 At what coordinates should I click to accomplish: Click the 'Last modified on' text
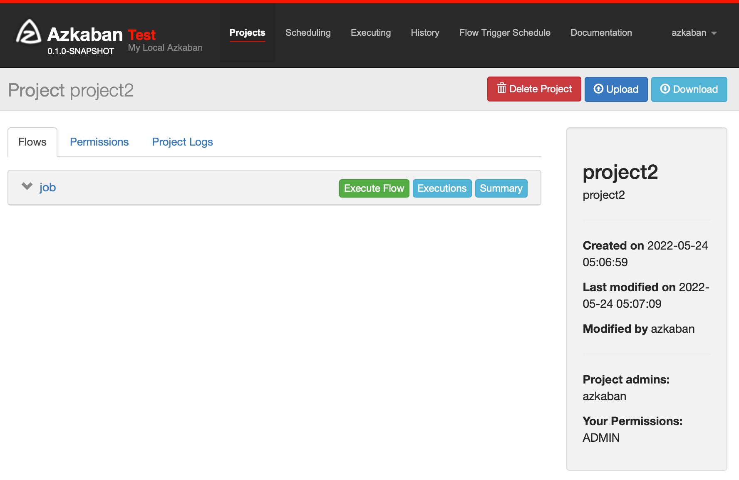coord(646,295)
